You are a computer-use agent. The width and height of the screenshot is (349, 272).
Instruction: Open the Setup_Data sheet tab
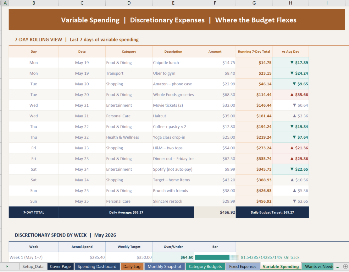click(33, 266)
